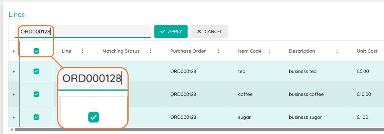Uncheck the checkbox for the tea row
This screenshot has width=384, height=134.
(36, 71)
